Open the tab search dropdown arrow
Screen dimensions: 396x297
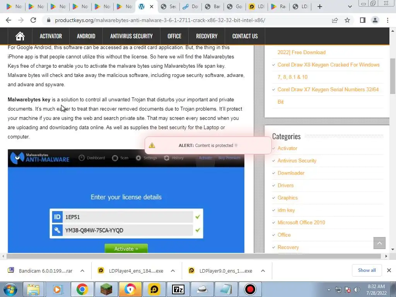point(350,7)
